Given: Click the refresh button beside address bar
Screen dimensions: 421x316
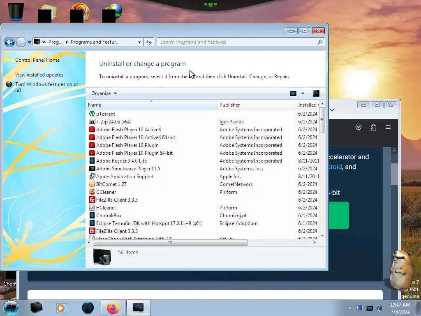Looking at the screenshot, I should click(149, 42).
